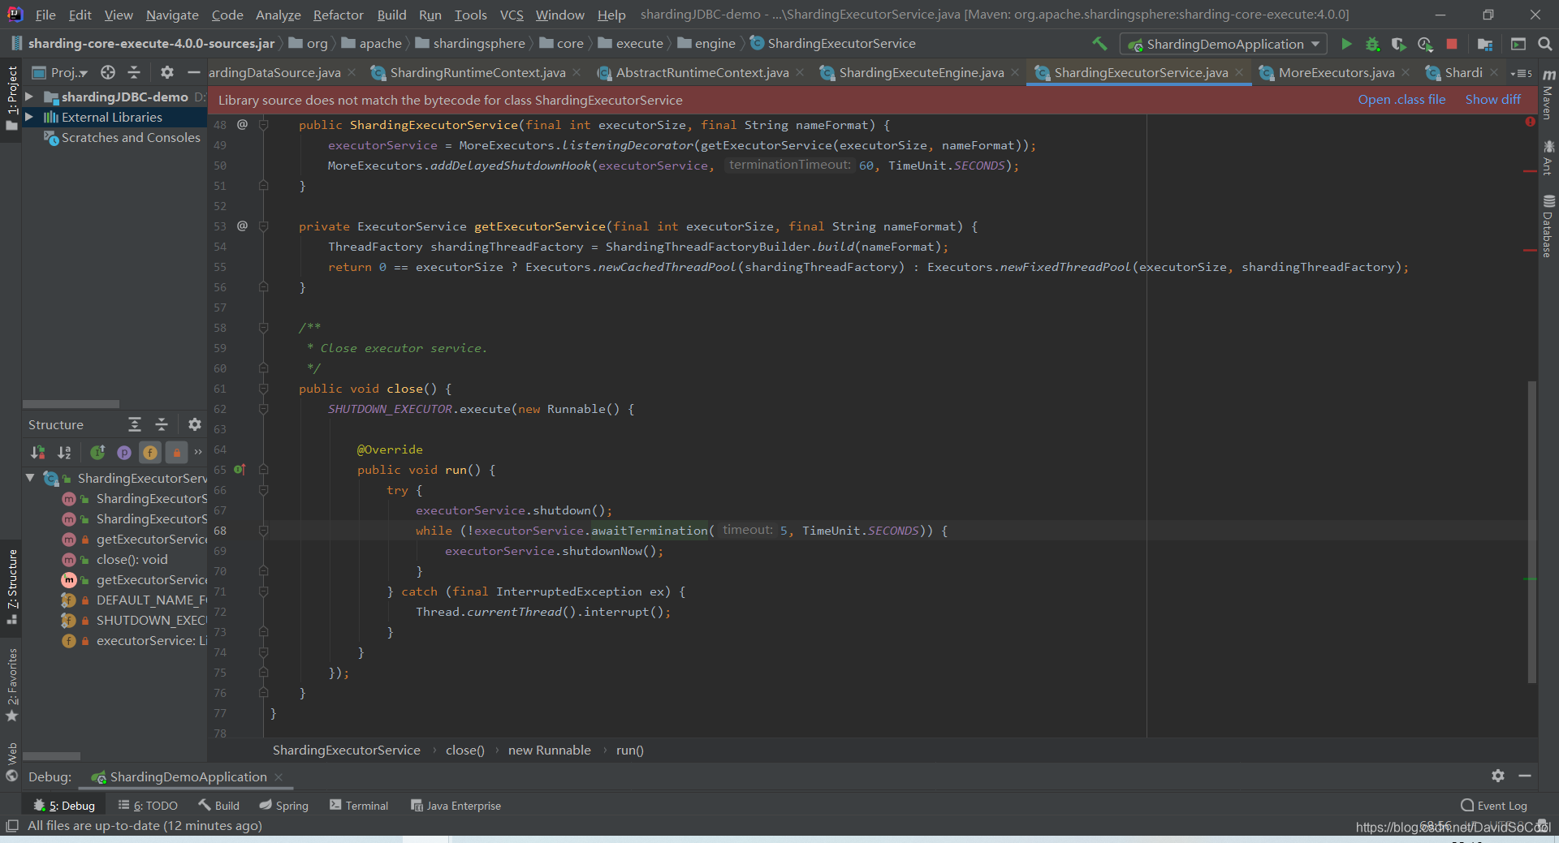Toggle Show Fields in Structure panel

150,452
